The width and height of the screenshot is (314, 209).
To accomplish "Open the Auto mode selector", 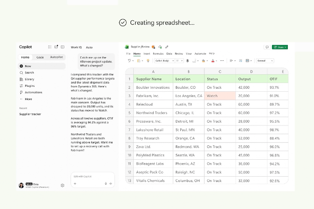I will (89, 47).
